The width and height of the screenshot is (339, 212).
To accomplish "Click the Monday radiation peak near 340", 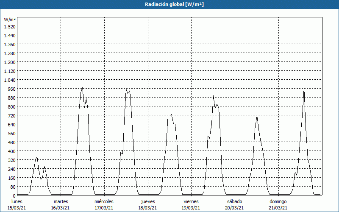I will [x=37, y=156].
